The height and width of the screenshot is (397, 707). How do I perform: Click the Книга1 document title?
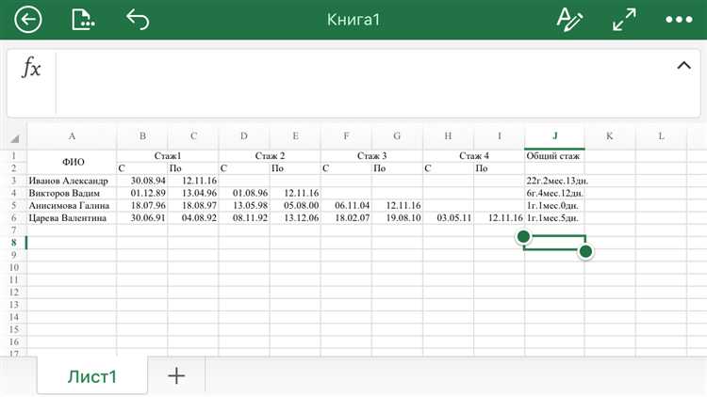tap(353, 20)
